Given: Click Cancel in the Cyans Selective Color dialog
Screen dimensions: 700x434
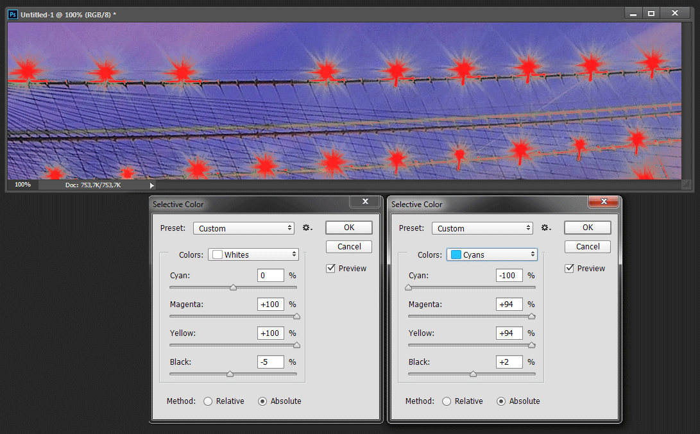Looking at the screenshot, I should [x=588, y=247].
